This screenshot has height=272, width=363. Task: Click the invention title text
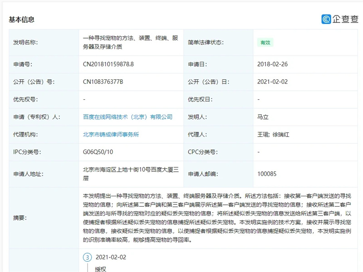131,42
